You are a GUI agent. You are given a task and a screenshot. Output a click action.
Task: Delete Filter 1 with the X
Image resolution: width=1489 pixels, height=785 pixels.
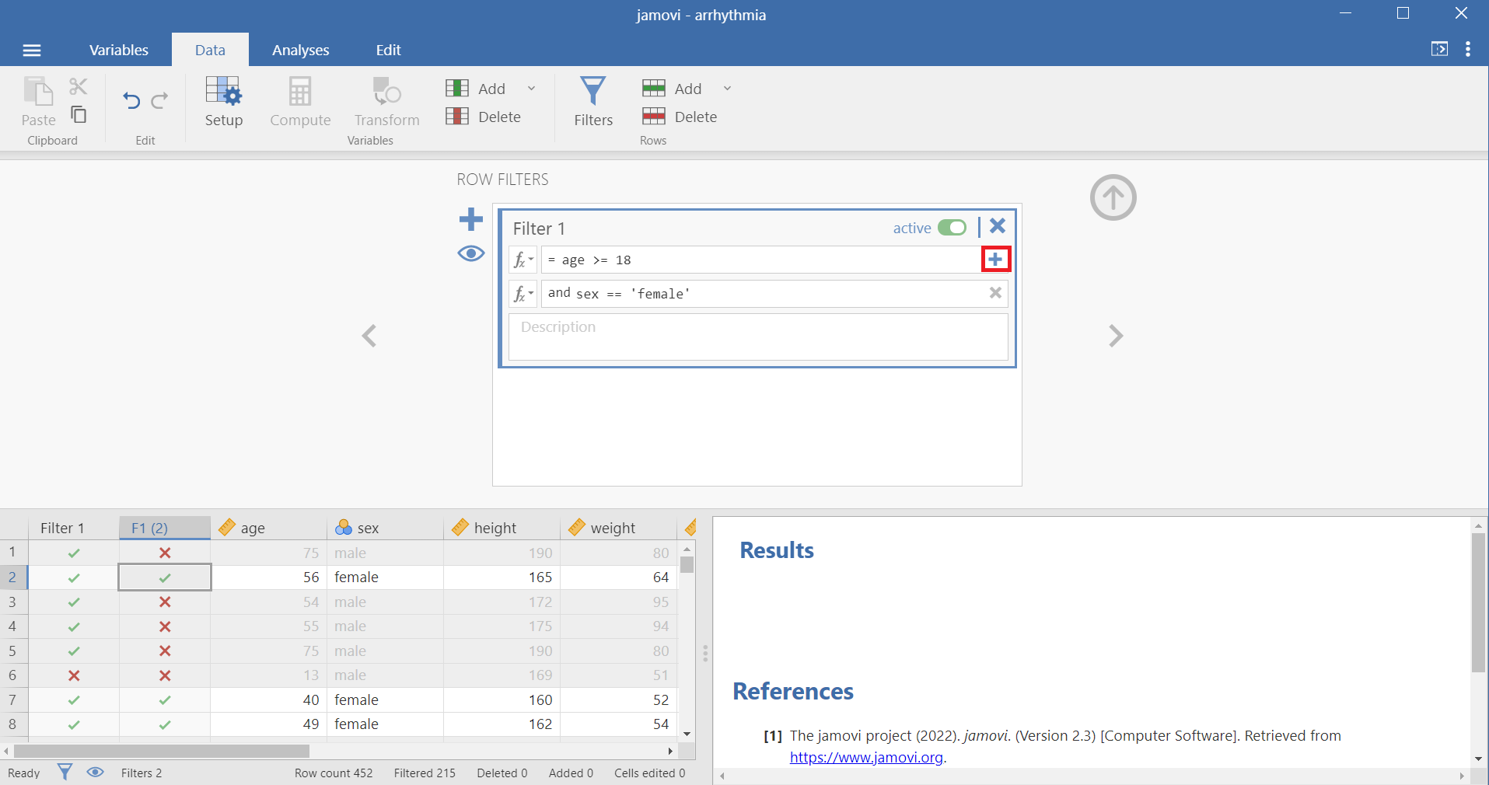pos(998,226)
